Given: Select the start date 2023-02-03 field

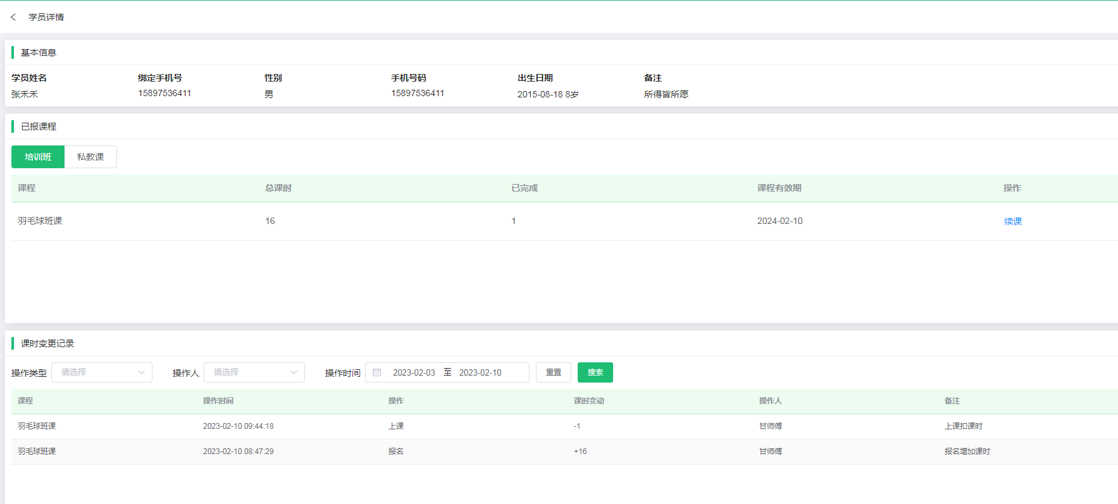Looking at the screenshot, I should click(x=414, y=372).
